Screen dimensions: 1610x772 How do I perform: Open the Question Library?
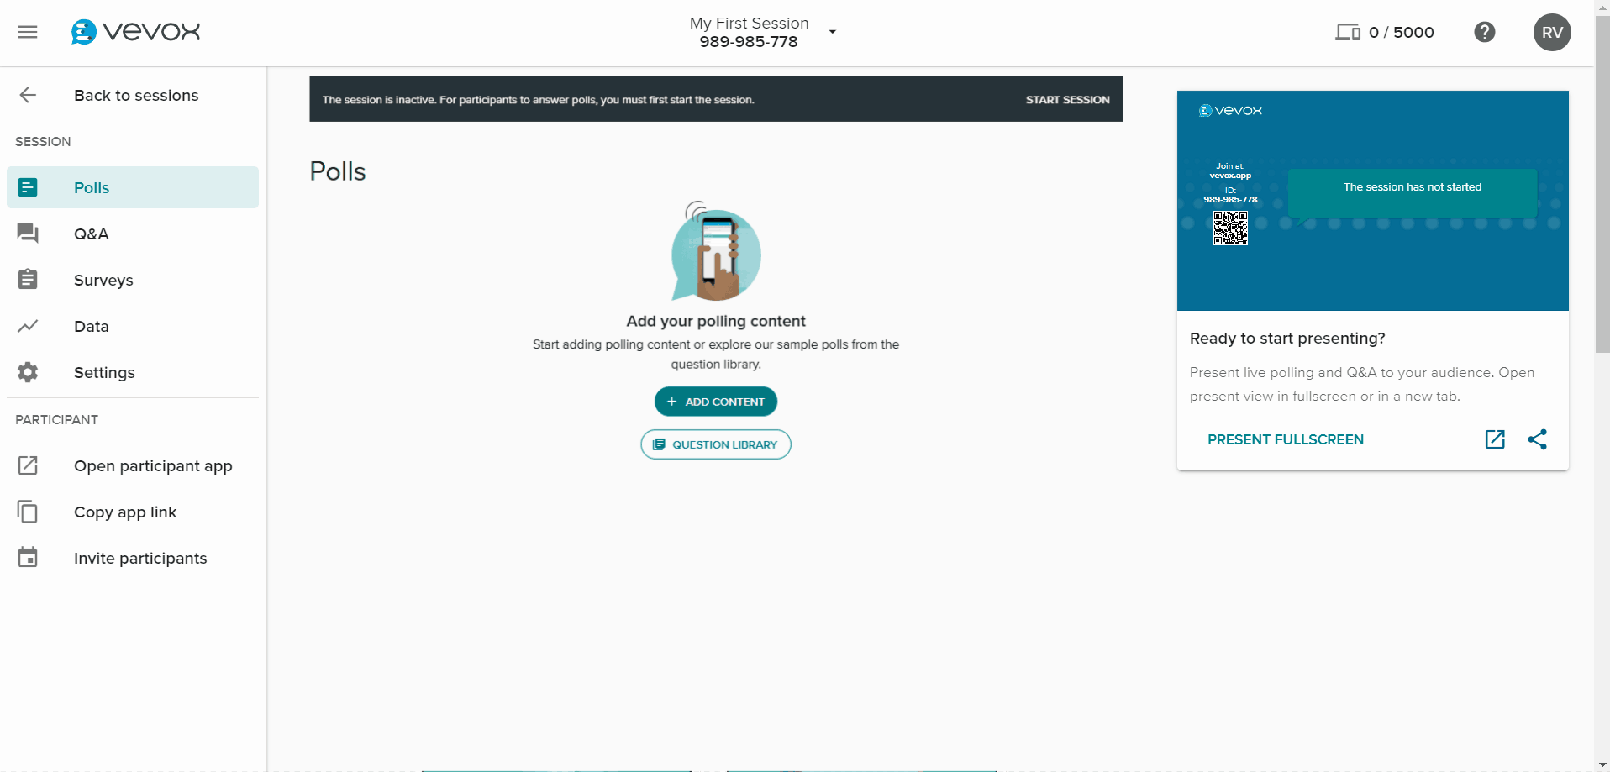pos(715,444)
